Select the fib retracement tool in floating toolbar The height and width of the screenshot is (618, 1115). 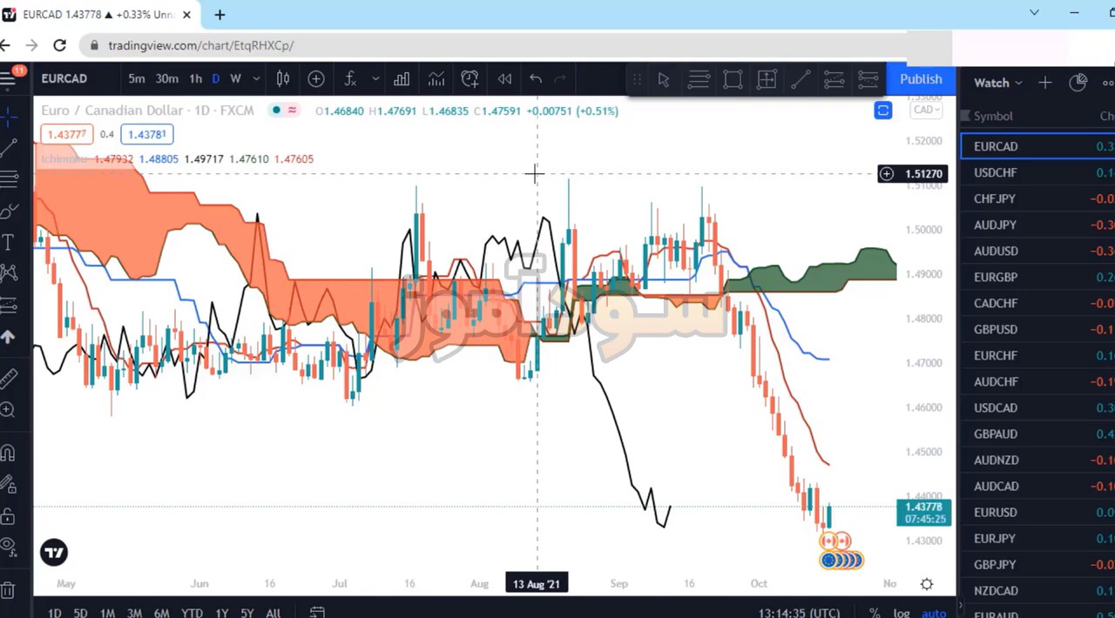(x=835, y=80)
